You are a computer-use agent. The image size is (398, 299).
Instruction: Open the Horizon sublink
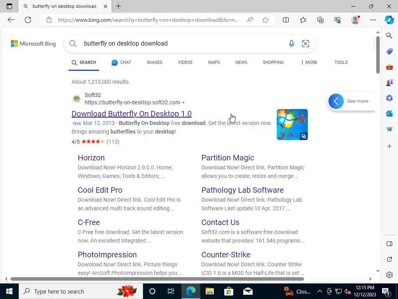[91, 158]
